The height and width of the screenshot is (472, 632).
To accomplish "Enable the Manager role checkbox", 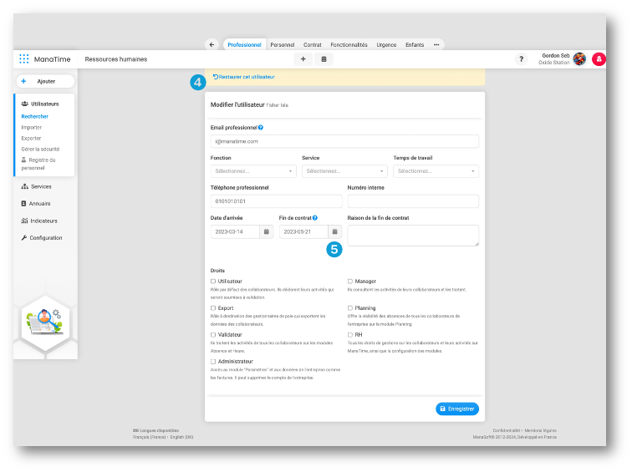I will pyautogui.click(x=350, y=282).
